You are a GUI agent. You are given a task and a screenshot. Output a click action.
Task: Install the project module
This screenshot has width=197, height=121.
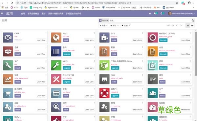(x=114, y=40)
